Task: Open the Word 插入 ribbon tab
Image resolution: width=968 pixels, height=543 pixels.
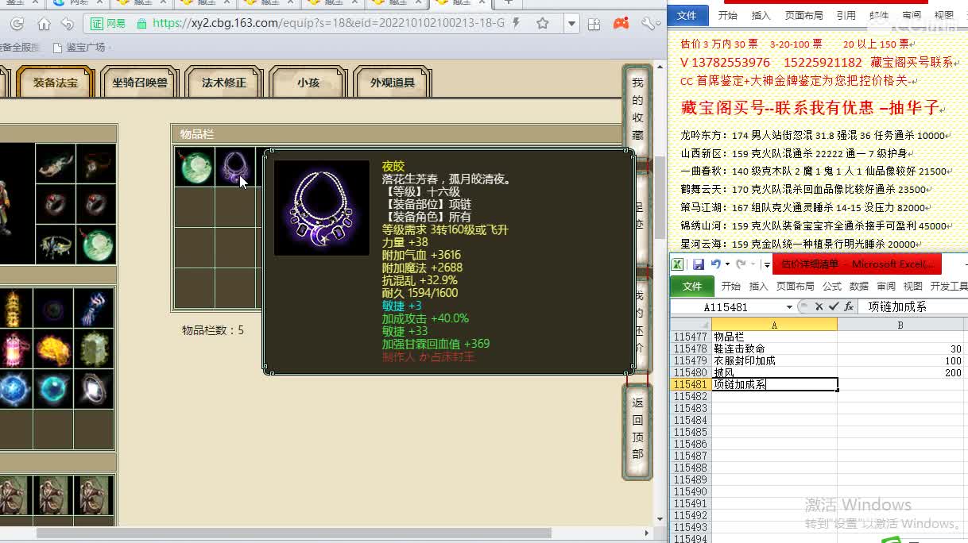Action: [x=761, y=15]
